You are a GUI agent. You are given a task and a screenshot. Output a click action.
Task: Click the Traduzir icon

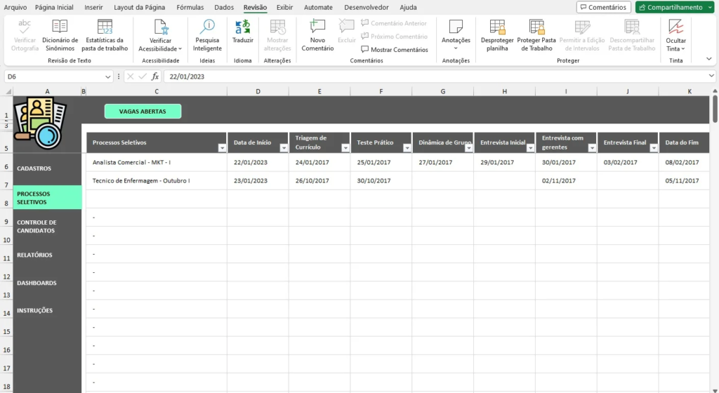243,27
